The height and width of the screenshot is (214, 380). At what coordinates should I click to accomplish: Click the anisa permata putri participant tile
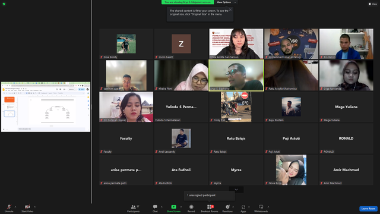coord(126,170)
